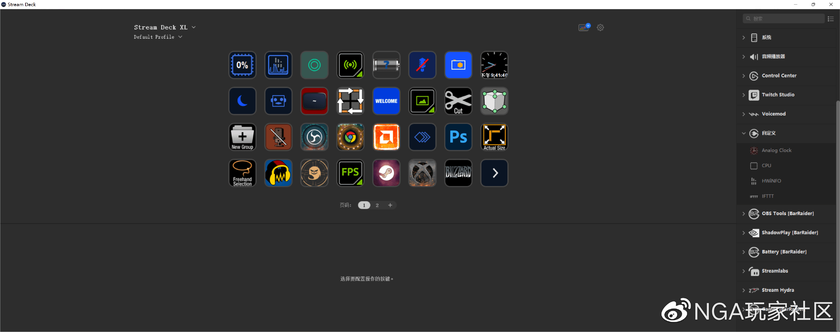Select the green image capture key
Viewport: 840px width, 332px height.
click(422, 101)
